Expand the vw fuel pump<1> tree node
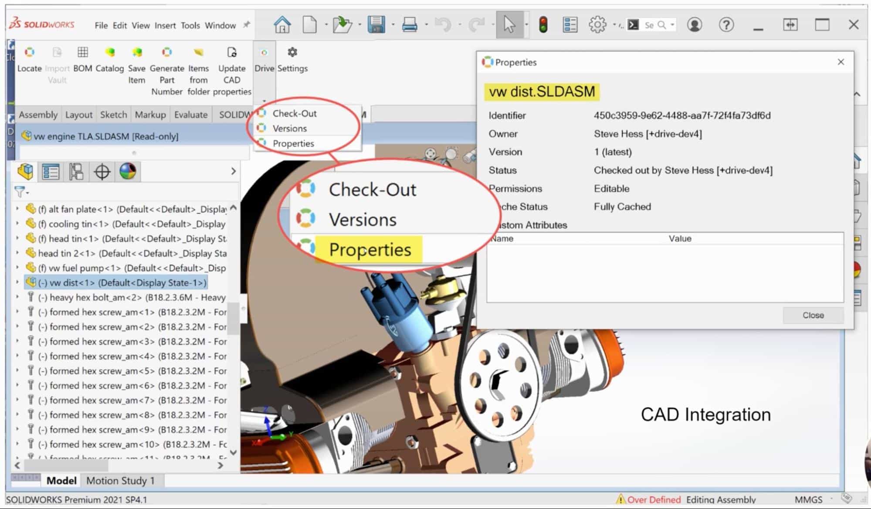Screen dimensions: 871x509 [17, 268]
